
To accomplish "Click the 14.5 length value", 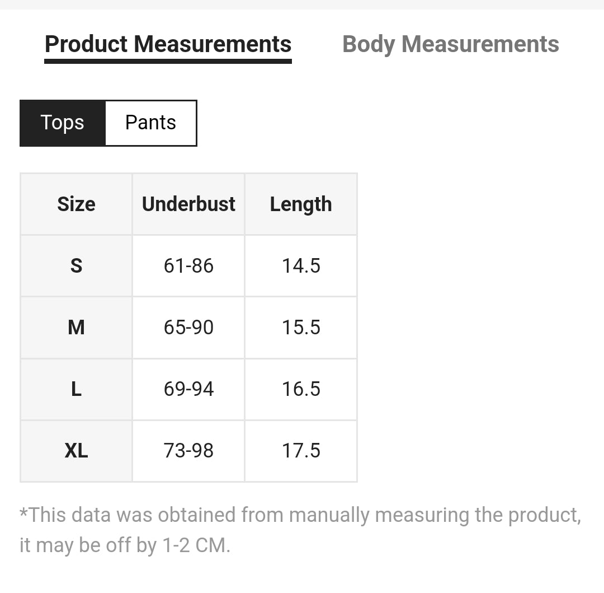I will (301, 265).
